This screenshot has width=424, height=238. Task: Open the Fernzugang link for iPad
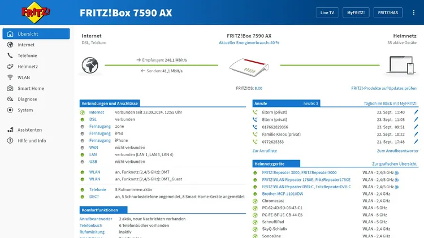99,133
